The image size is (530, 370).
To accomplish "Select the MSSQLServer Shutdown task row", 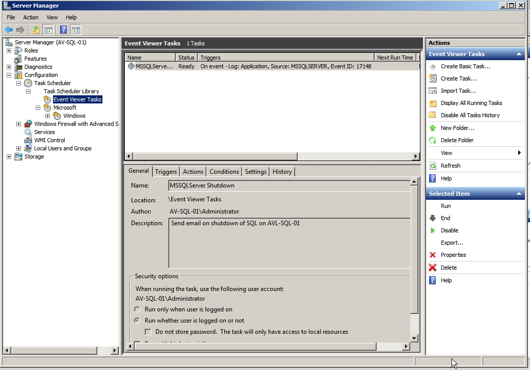I will 273,67.
